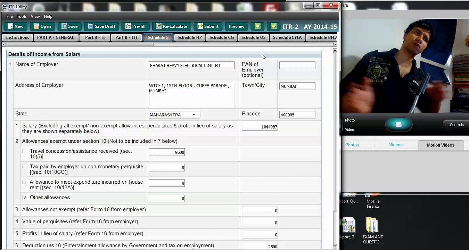The image size is (469, 250).
Task: Click the Address of Employer text area
Action: [191, 94]
